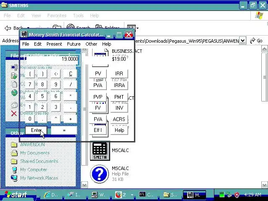Screen dimensions: 268x201
Task: Click the IRRA function button
Action: click(119, 85)
